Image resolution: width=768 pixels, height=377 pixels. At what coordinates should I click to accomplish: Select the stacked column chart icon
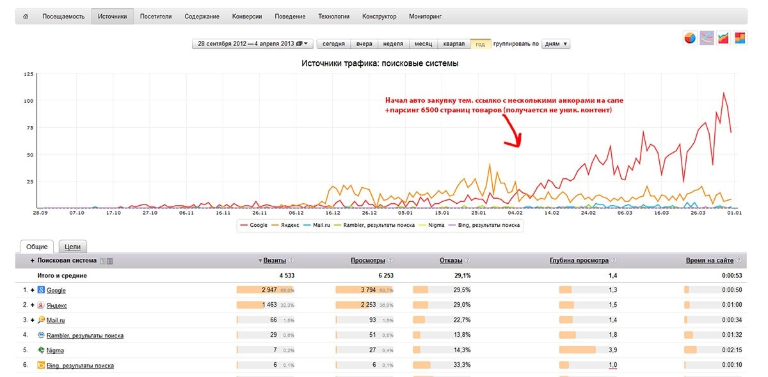[740, 38]
